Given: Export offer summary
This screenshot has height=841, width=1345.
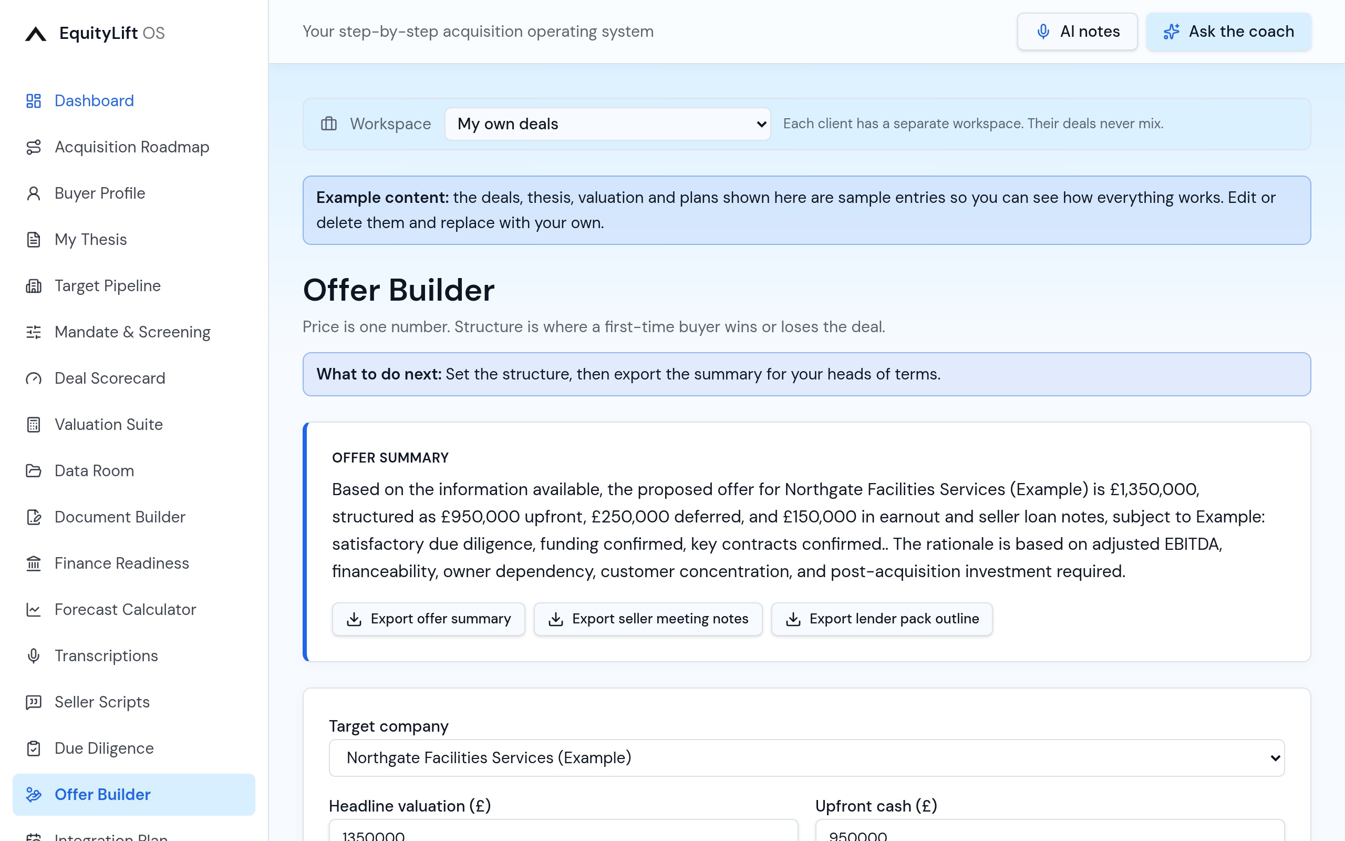Looking at the screenshot, I should point(429,619).
